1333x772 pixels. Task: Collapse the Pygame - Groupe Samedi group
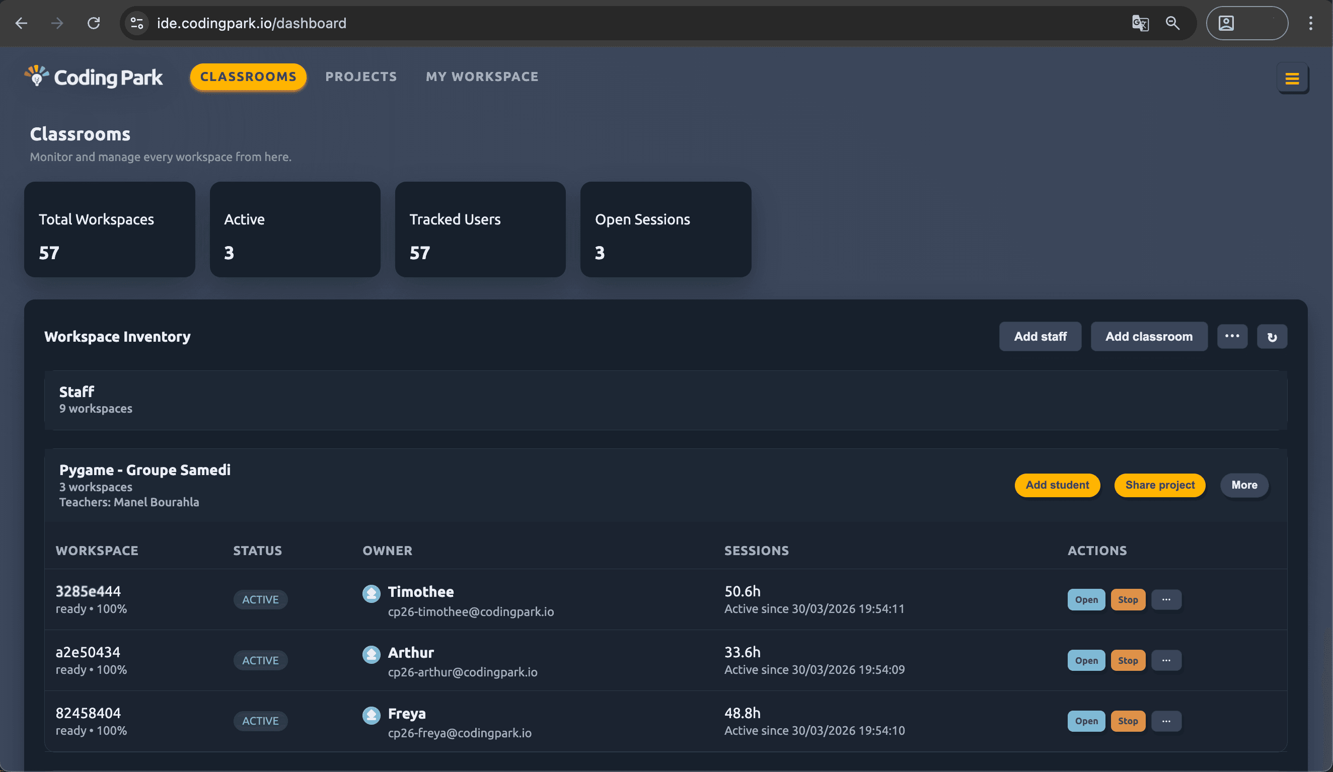(144, 470)
